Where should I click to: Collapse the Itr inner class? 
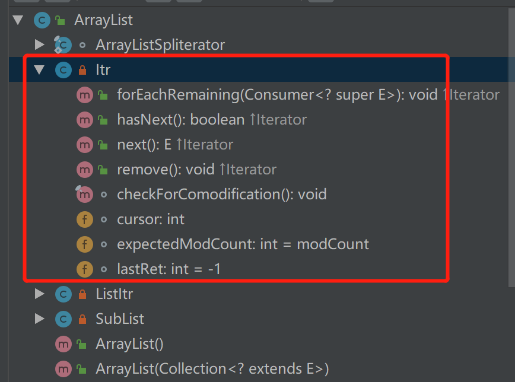[40, 70]
